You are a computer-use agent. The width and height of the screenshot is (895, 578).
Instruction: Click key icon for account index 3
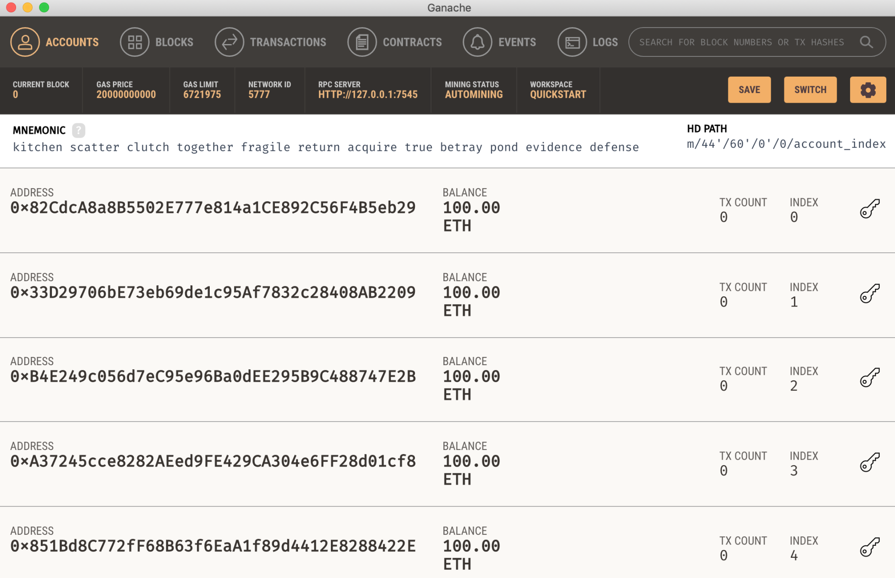[869, 462]
